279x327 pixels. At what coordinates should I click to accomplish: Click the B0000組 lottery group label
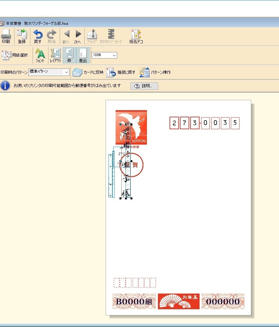134,301
